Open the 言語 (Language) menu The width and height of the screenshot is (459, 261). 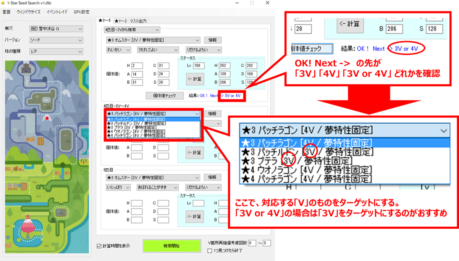[x=7, y=12]
